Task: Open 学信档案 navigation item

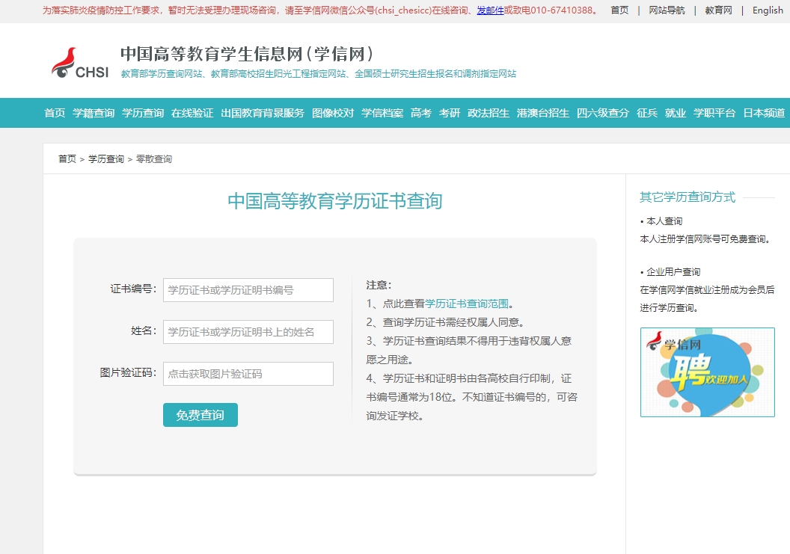Action: (382, 113)
